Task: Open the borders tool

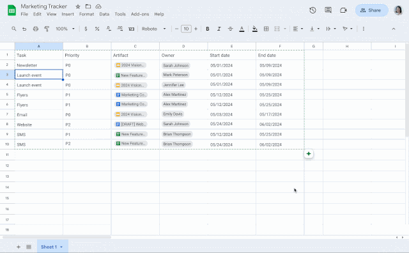Action: click(266, 29)
